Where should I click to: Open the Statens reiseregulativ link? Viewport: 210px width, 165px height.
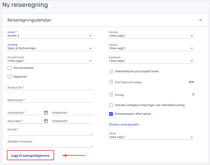[x=124, y=125]
